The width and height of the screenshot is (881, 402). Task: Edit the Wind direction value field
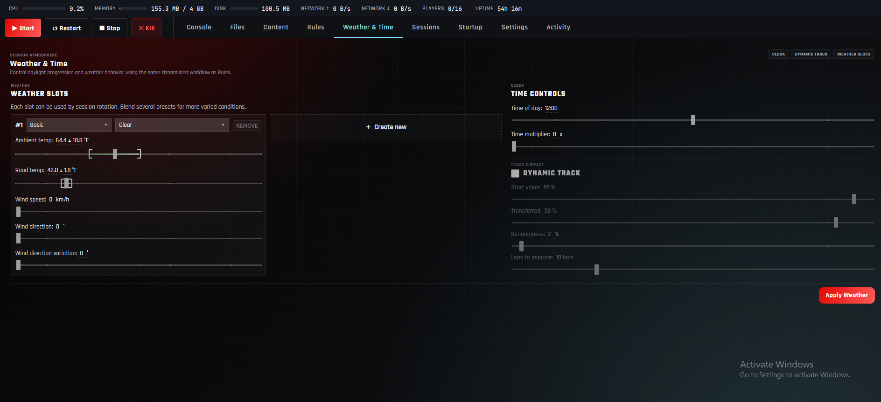tap(58, 227)
